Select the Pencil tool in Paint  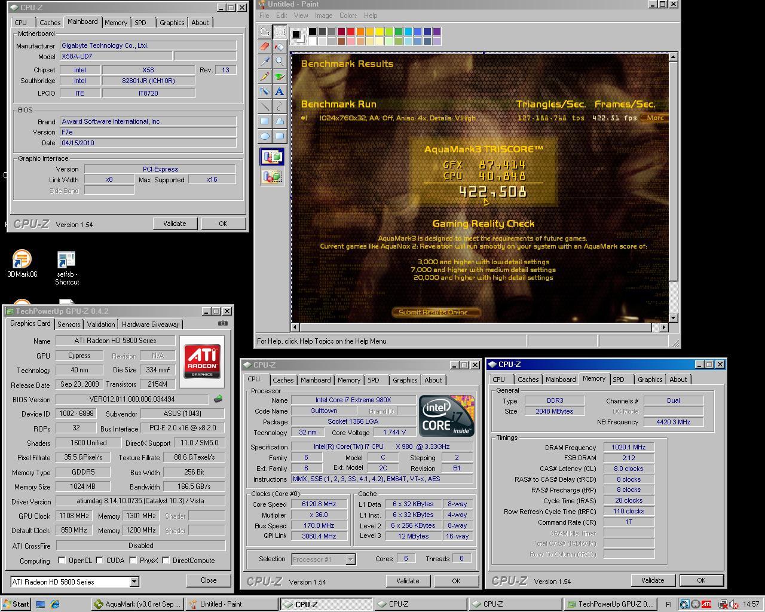(x=265, y=76)
